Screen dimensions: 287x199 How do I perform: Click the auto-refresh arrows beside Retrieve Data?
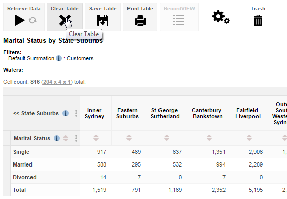point(33,20)
